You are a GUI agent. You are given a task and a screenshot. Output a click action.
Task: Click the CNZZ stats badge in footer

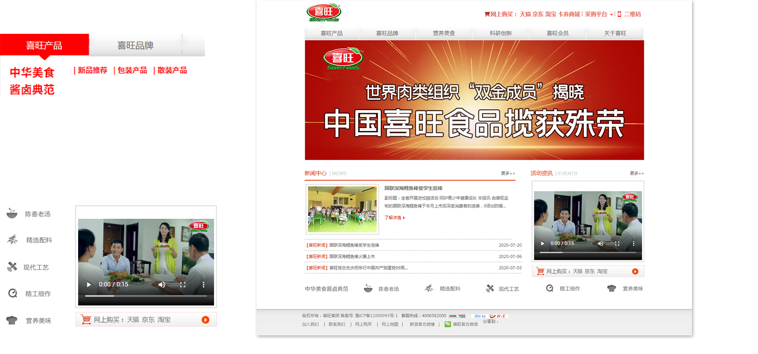click(457, 316)
